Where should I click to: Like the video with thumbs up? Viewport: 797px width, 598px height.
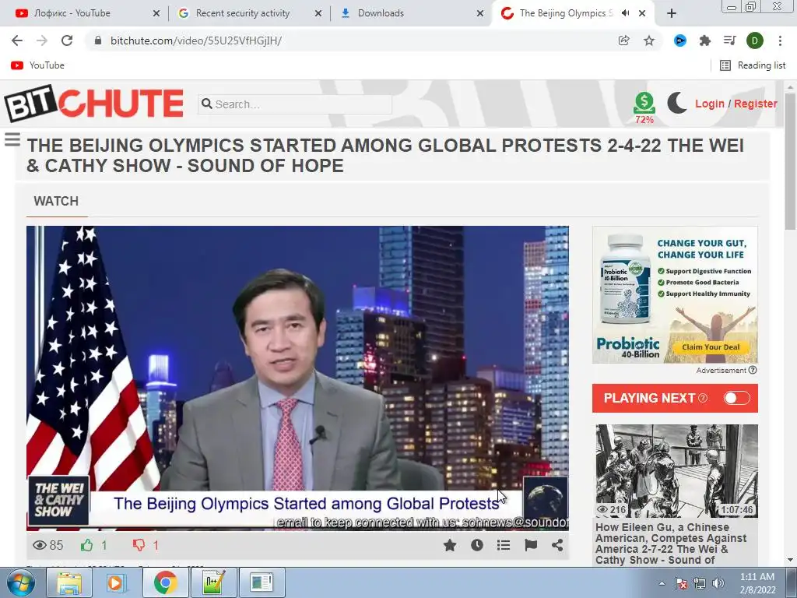[x=87, y=546]
